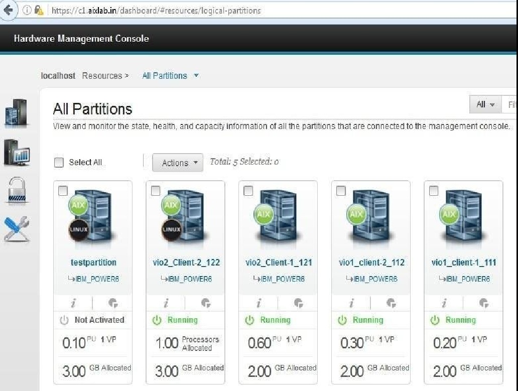Open the Actions dropdown
This screenshot has width=518, height=391.
click(178, 163)
